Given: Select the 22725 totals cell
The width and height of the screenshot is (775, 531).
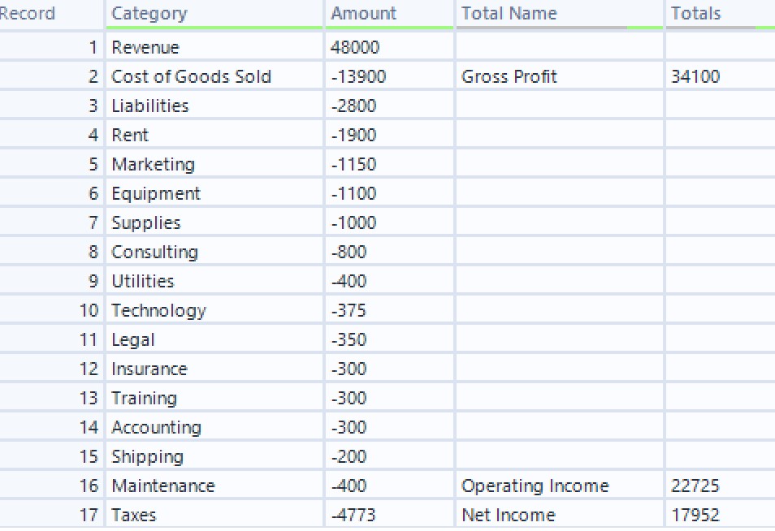Looking at the screenshot, I should tap(695, 486).
